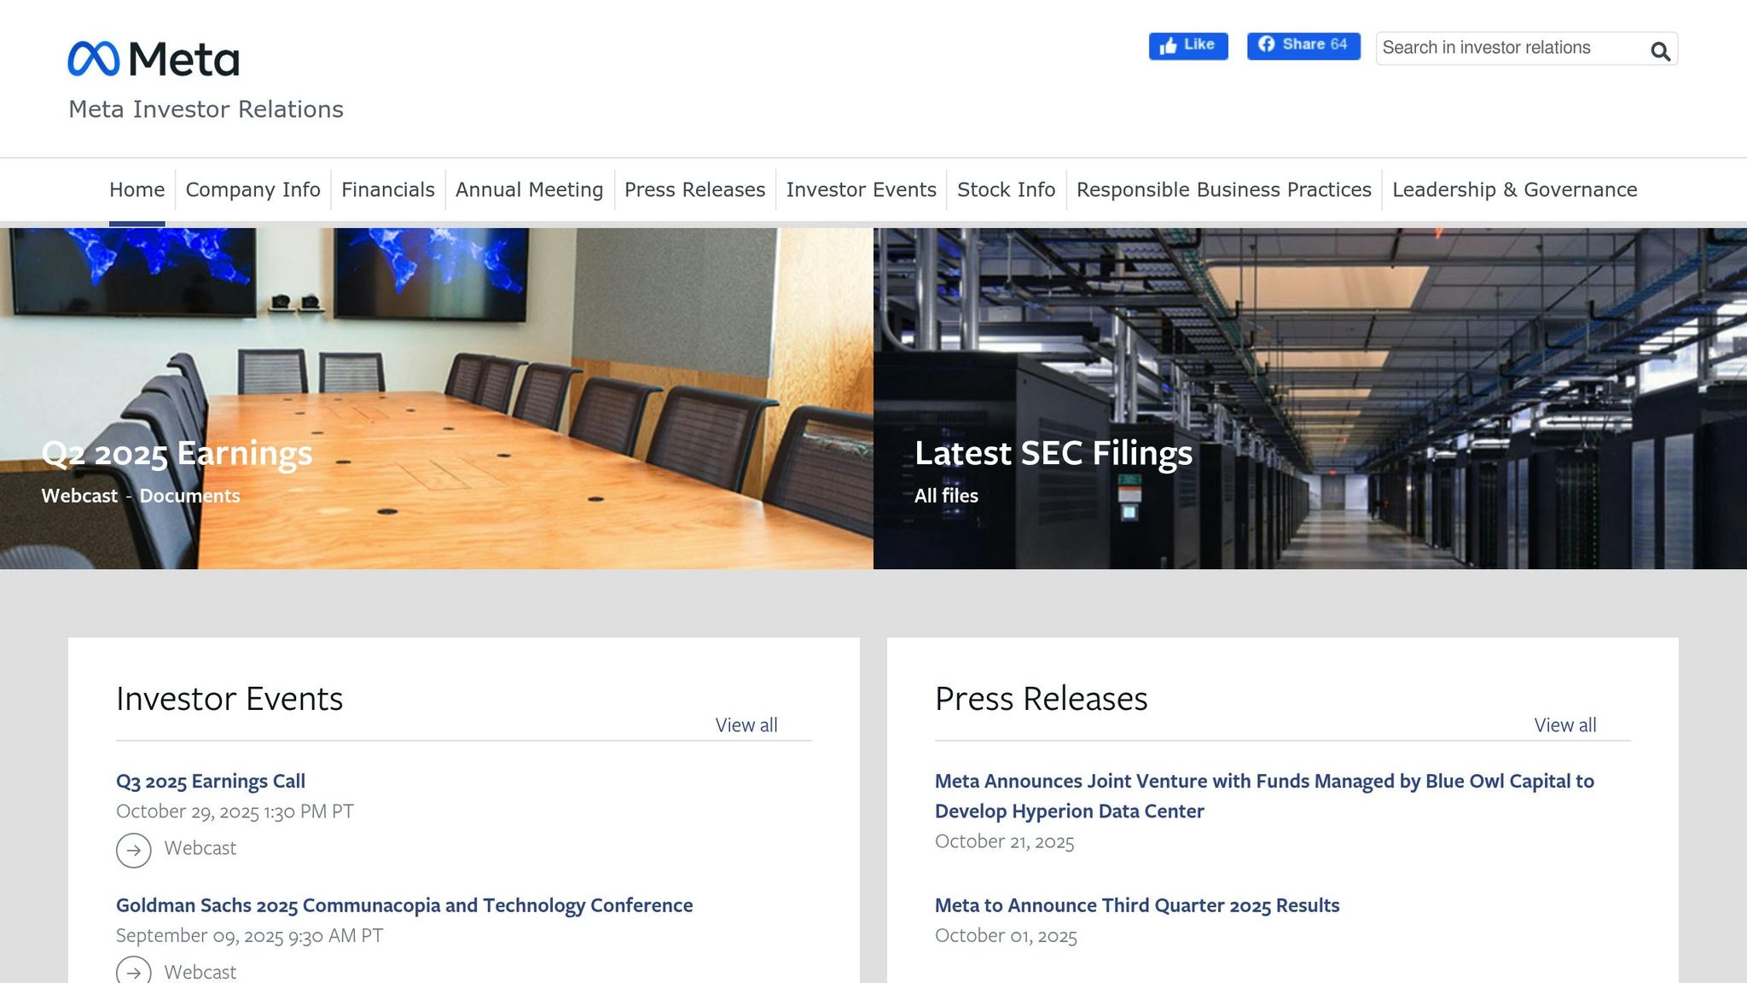Open the Q2 2025 Earnings Webcast link

click(x=79, y=496)
